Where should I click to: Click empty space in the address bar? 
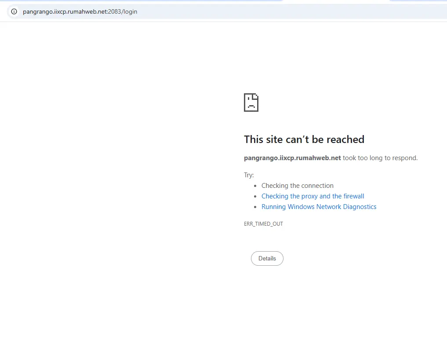pyautogui.click(x=286, y=11)
